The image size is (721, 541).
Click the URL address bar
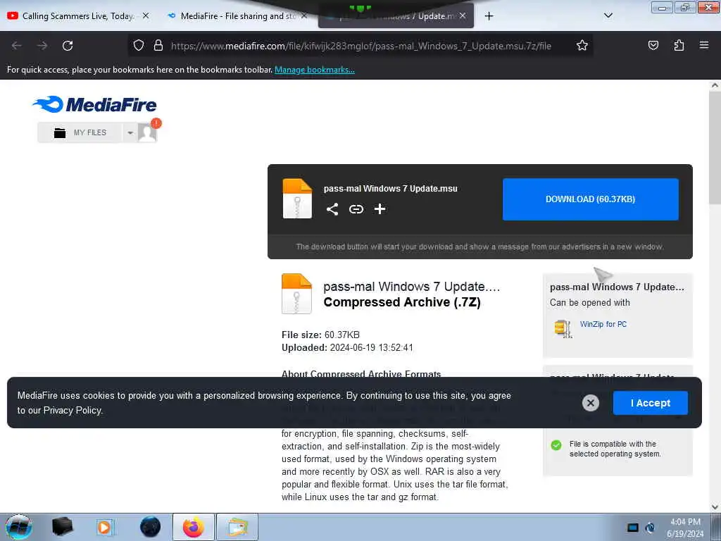(361, 46)
